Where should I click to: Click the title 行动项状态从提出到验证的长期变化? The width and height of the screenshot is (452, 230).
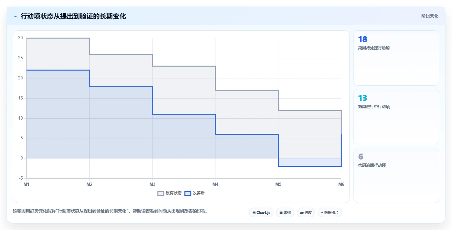tap(73, 16)
